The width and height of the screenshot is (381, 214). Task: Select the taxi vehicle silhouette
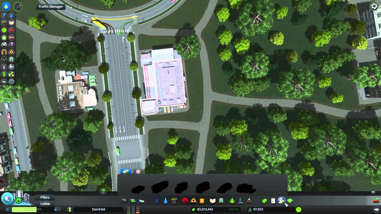pyautogui.click(x=225, y=188)
